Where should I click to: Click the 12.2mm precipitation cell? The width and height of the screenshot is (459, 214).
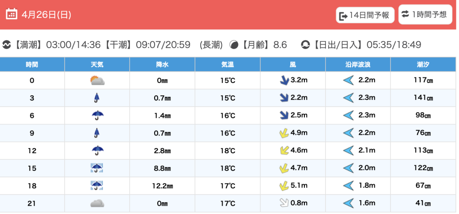point(162,186)
